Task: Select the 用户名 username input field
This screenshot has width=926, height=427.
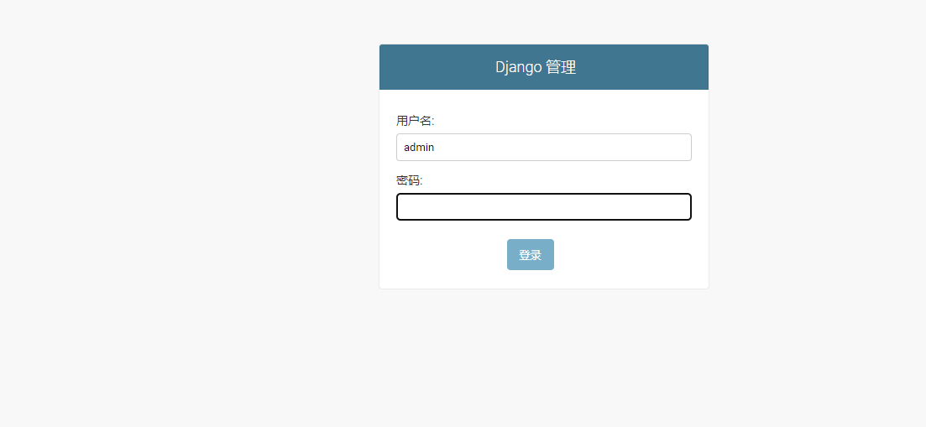Action: pyautogui.click(x=544, y=147)
